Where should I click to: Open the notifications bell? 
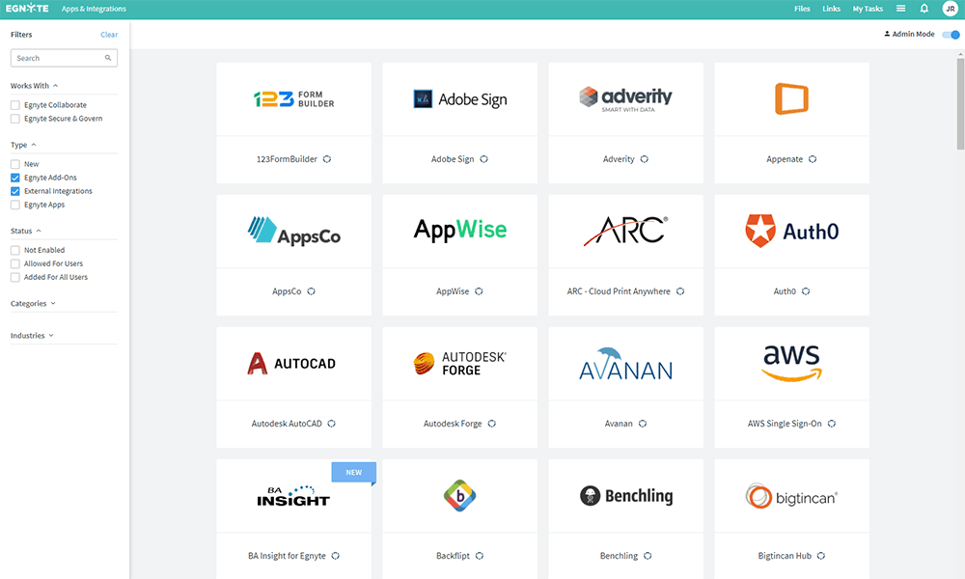(924, 9)
